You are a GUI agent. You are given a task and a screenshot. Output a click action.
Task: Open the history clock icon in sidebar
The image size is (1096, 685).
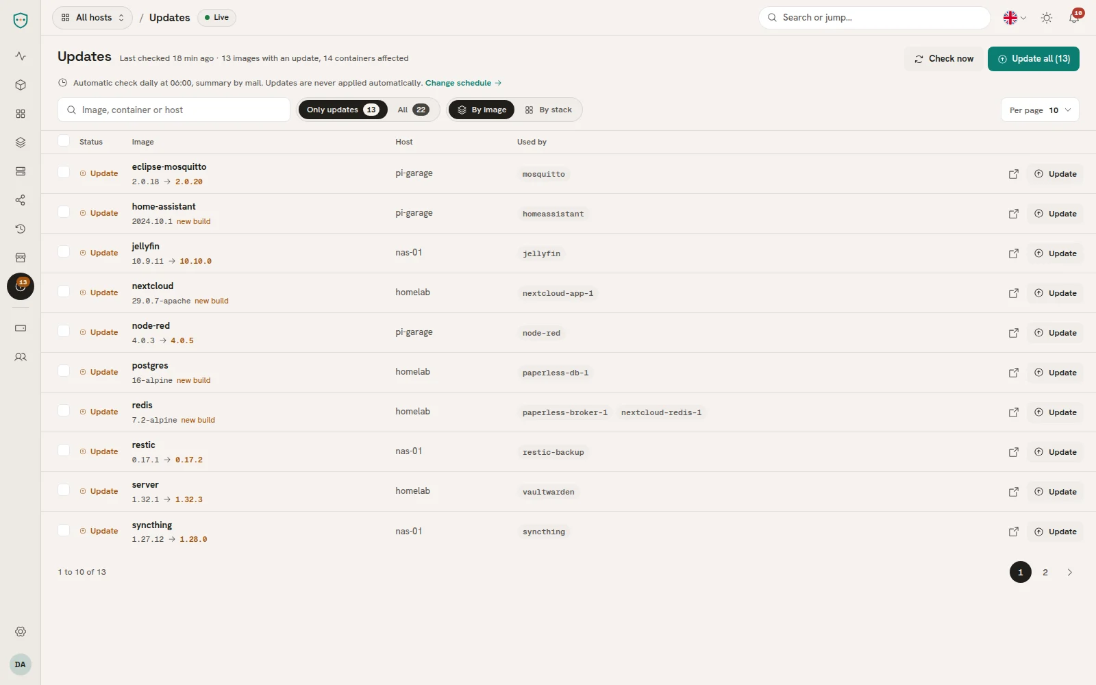21,229
